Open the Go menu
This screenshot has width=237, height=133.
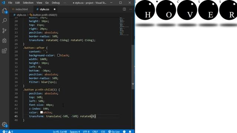pyautogui.click(x=47, y=3)
